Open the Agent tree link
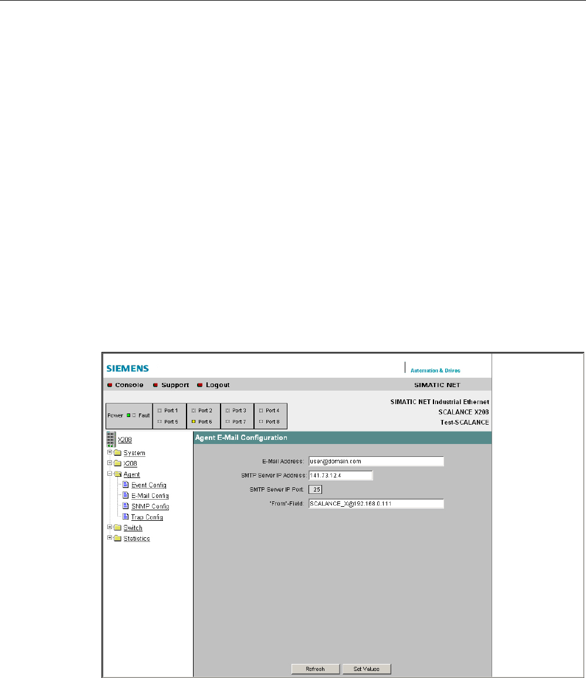The width and height of the screenshot is (586, 678). coord(131,474)
